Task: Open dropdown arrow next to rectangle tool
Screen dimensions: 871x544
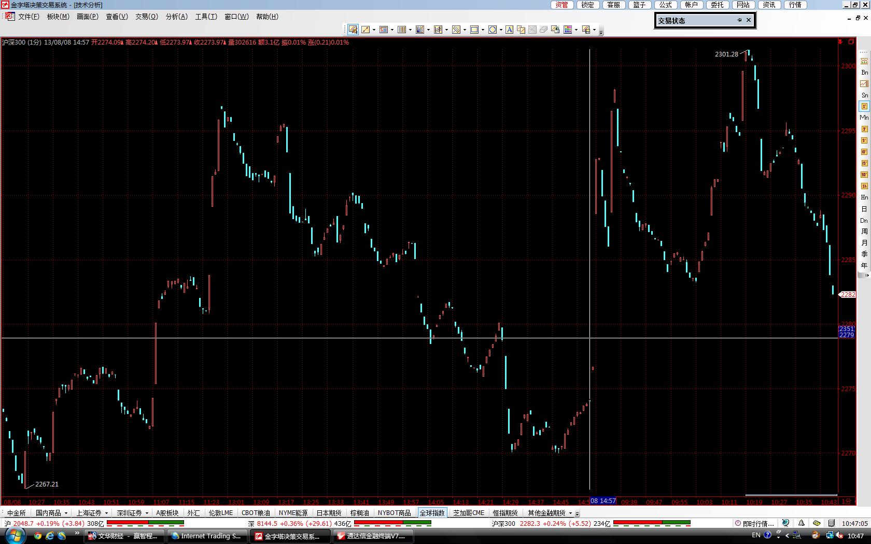Action: coord(483,30)
